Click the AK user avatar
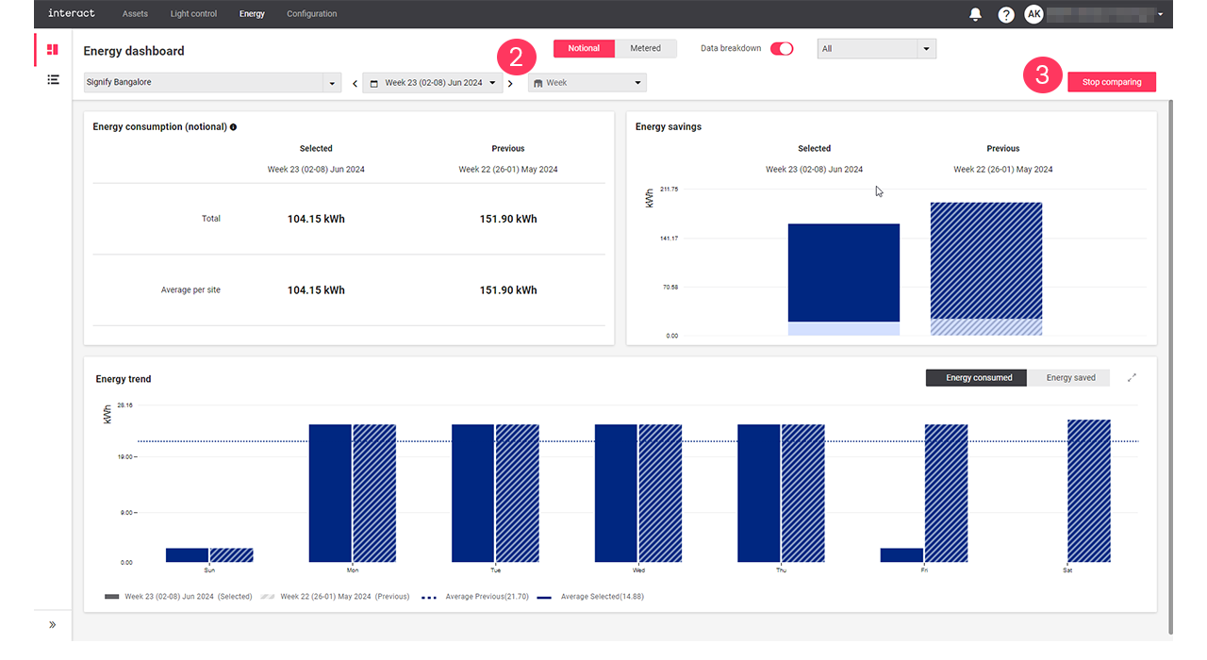The image size is (1207, 660). (1033, 13)
